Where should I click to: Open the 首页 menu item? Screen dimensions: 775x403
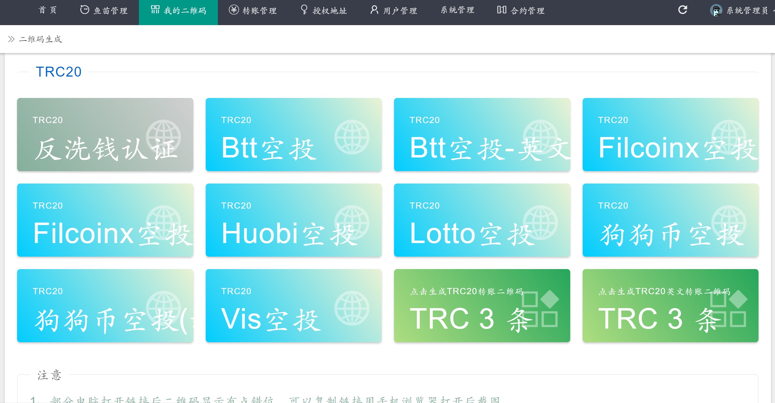(x=48, y=11)
